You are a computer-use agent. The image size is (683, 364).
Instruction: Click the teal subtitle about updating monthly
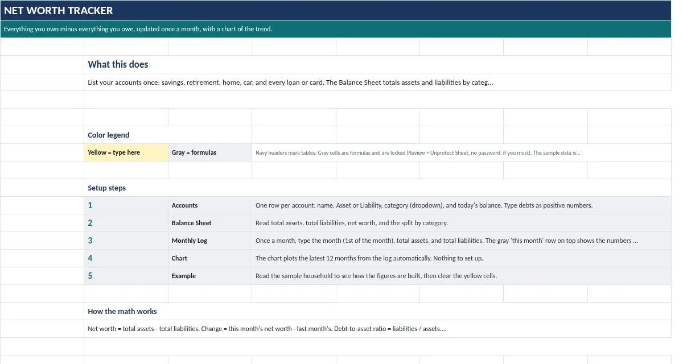(x=336, y=29)
